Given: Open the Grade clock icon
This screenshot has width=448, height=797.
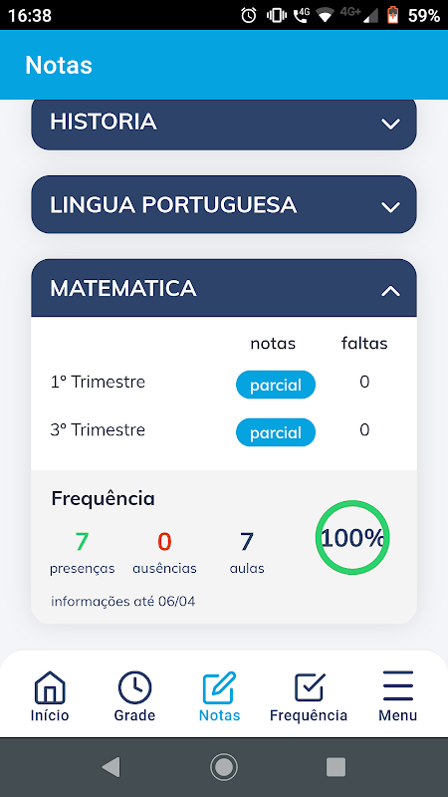Looking at the screenshot, I should (134, 687).
